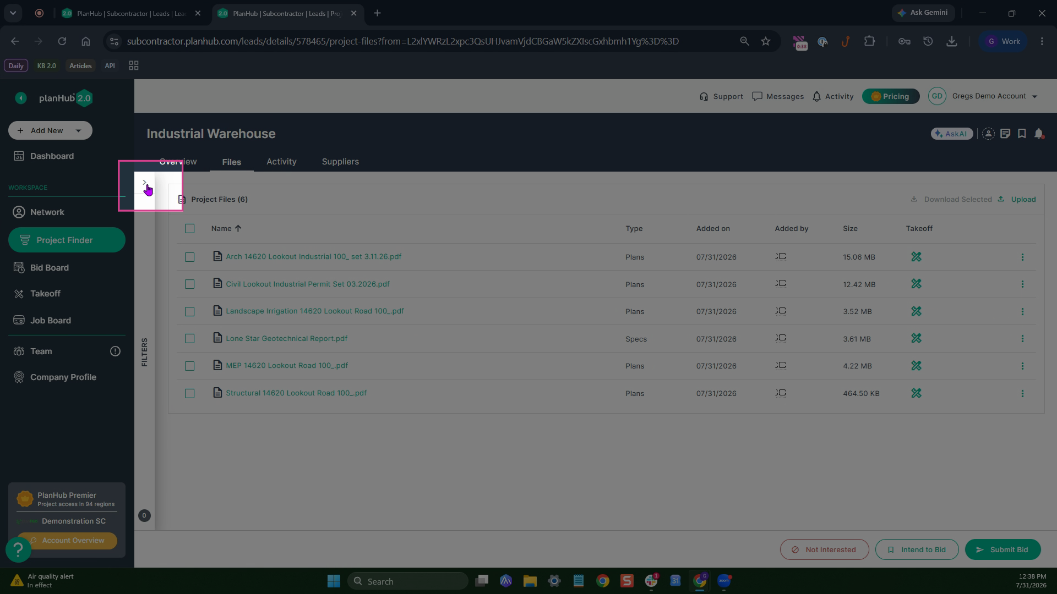
Task: Click the Windows taskbar Search box
Action: (407, 581)
